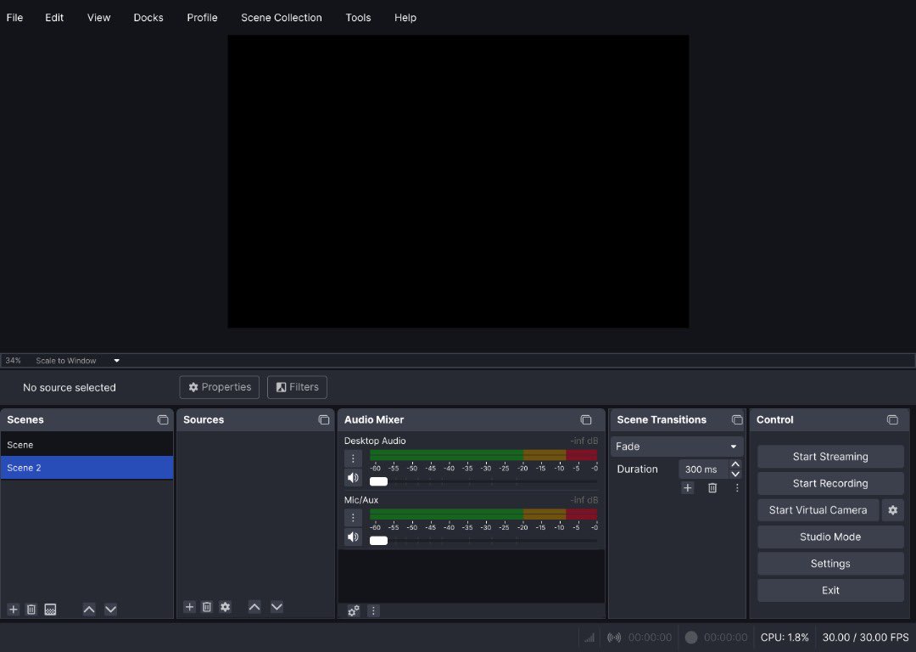Click Start Recording
Viewport: 916px width, 652px height.
tap(830, 484)
